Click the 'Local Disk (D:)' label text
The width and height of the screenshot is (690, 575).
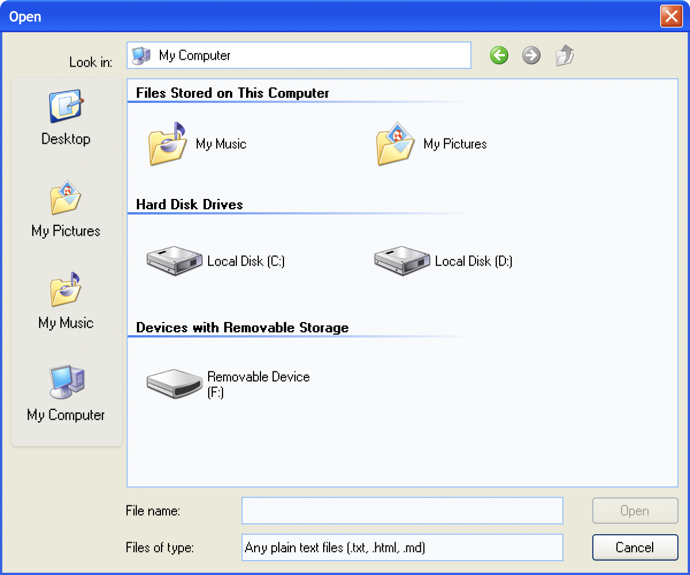(x=474, y=261)
